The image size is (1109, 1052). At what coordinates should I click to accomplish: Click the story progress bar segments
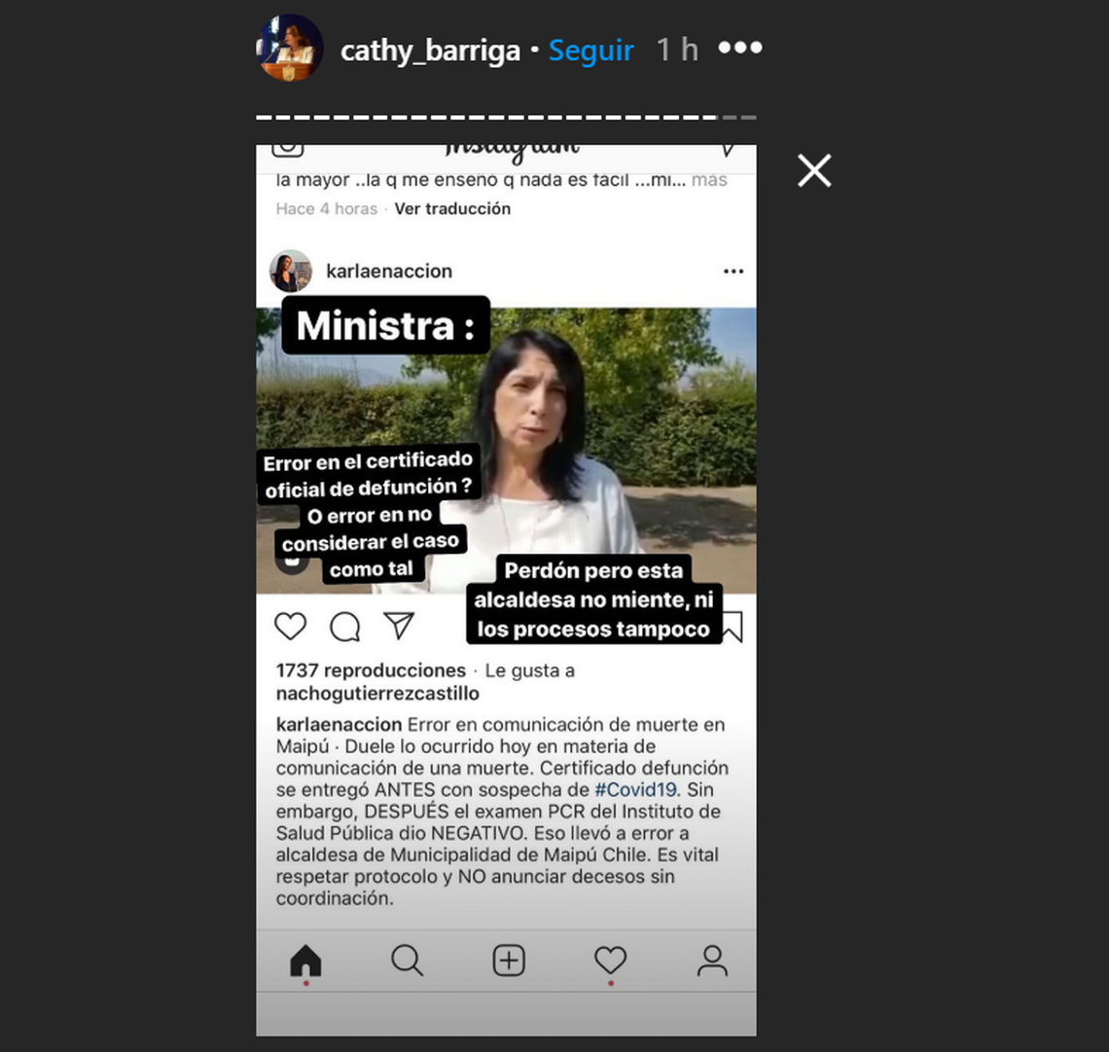[x=506, y=118]
